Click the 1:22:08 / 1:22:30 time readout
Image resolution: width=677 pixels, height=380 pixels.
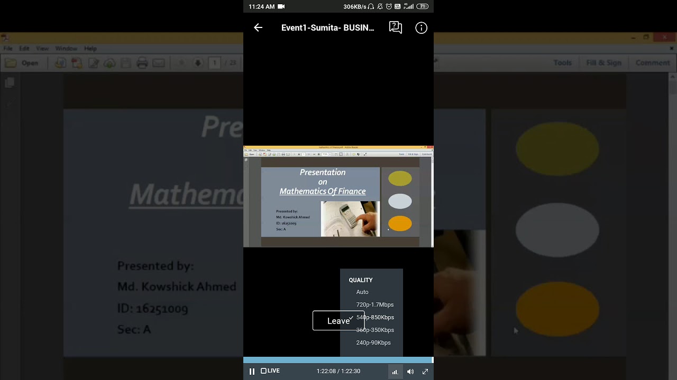pyautogui.click(x=338, y=371)
